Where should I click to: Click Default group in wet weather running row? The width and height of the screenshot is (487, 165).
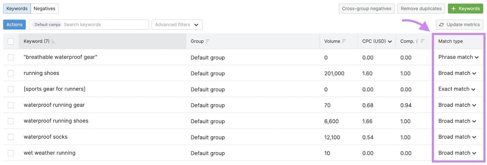tap(208, 153)
